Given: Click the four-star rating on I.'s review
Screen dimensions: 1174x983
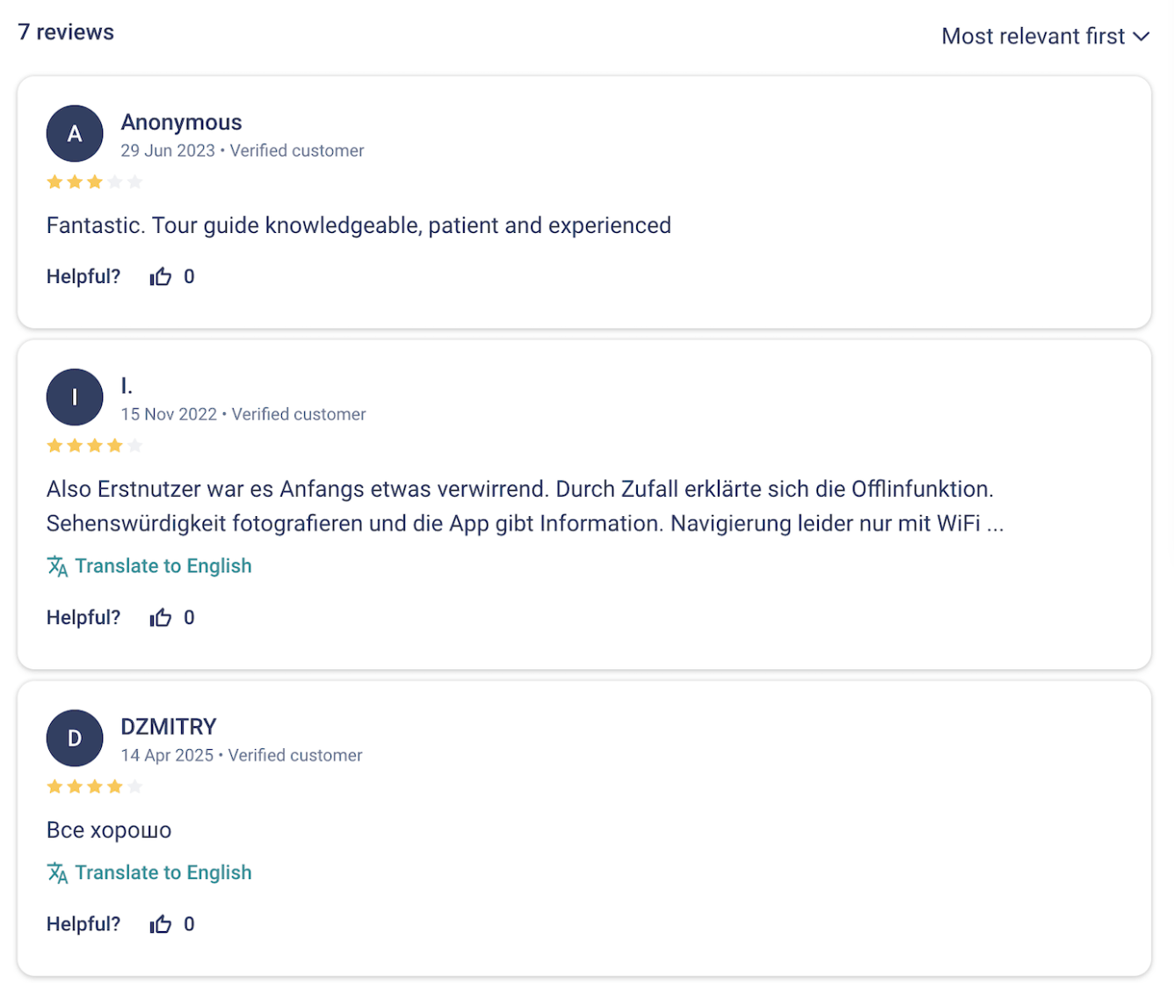Looking at the screenshot, I should (94, 446).
